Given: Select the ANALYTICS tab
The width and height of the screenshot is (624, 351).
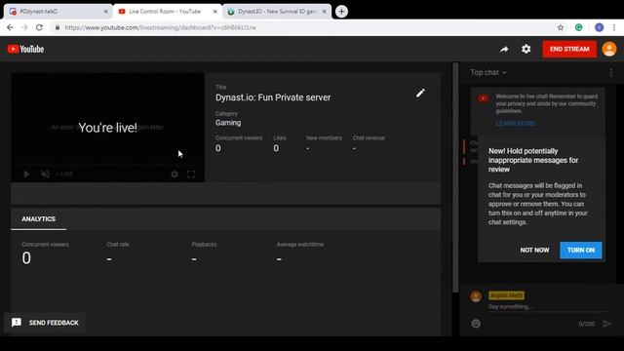Looking at the screenshot, I should tap(39, 218).
